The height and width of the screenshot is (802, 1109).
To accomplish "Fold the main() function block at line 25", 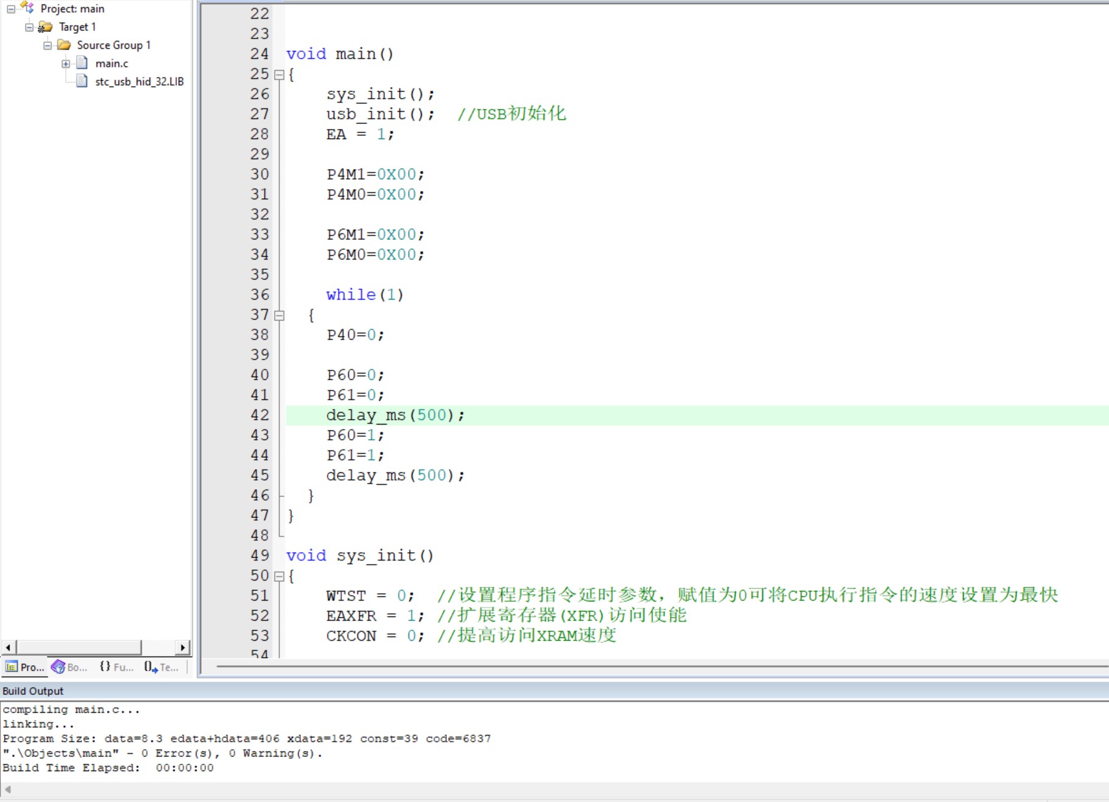I will 279,75.
